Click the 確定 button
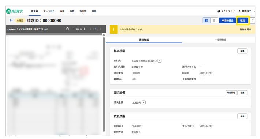This screenshot has width=260, height=139. click(242, 20)
